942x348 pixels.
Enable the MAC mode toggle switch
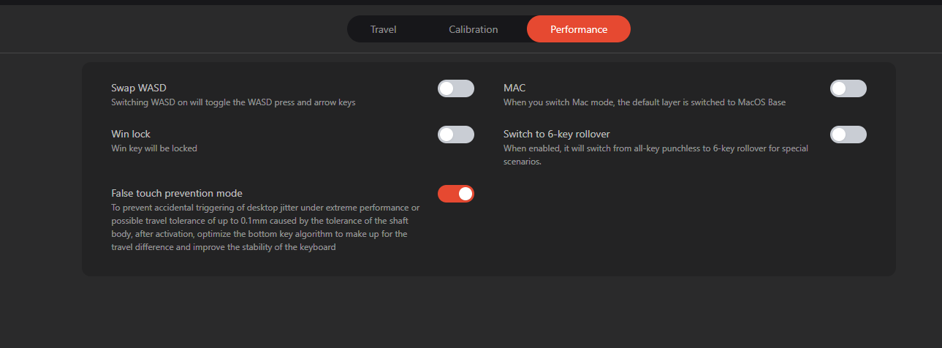tap(848, 88)
